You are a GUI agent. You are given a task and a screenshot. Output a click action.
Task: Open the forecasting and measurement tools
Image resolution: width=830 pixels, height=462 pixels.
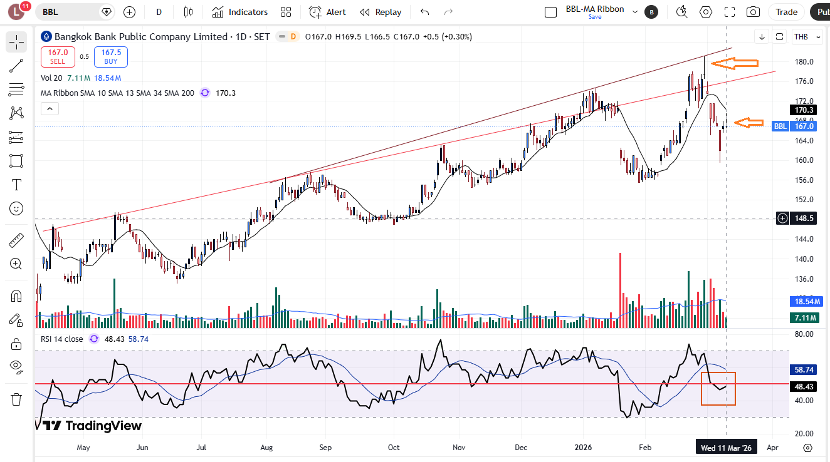(16, 136)
